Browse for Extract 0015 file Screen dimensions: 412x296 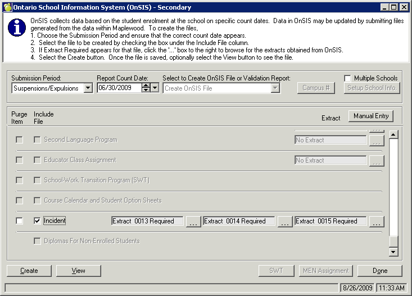coord(377,222)
